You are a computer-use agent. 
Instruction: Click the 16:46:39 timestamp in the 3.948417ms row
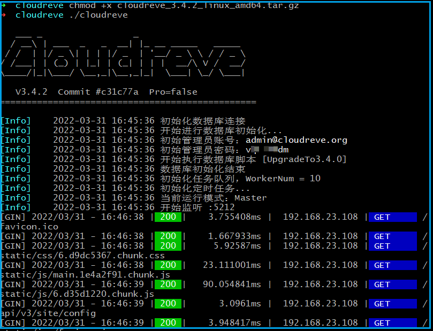click(x=123, y=323)
